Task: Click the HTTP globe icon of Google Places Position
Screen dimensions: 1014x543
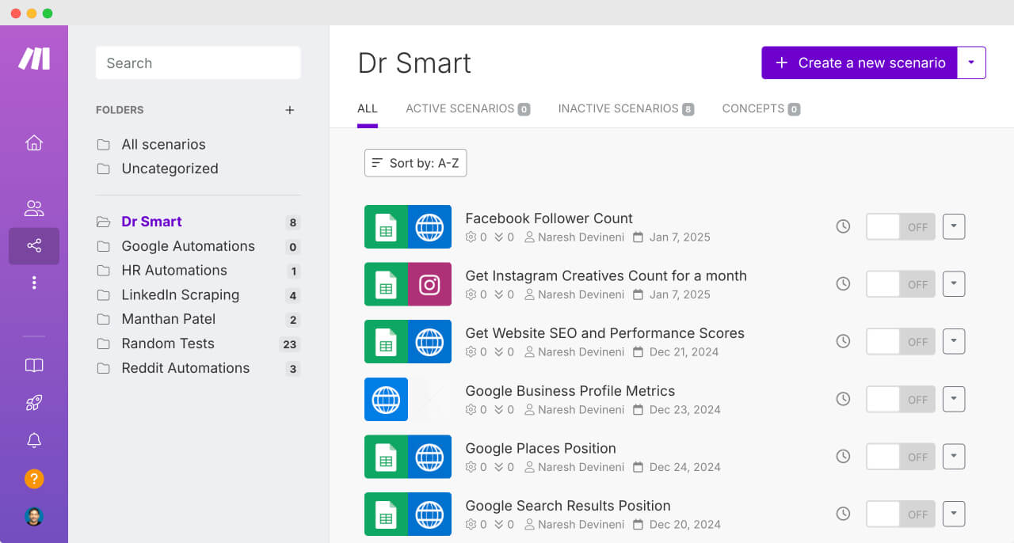Action: (x=429, y=457)
